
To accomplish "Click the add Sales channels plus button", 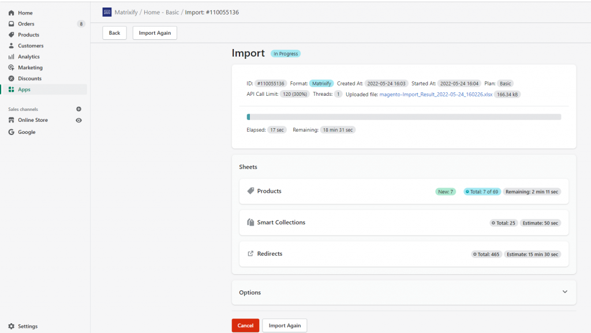I will 79,109.
